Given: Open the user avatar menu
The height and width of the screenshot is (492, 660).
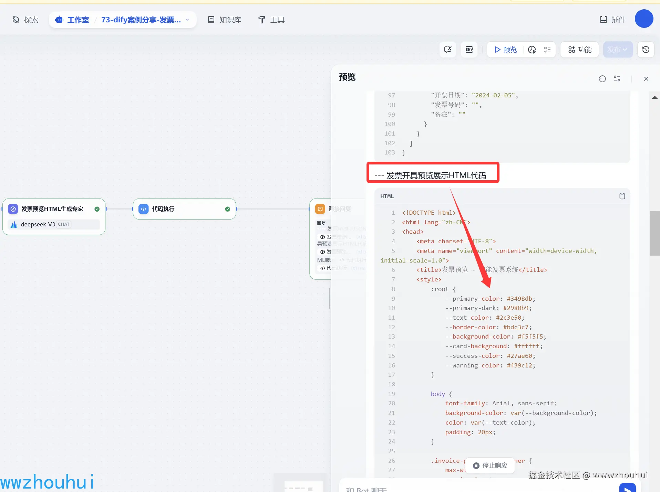Looking at the screenshot, I should 644,19.
